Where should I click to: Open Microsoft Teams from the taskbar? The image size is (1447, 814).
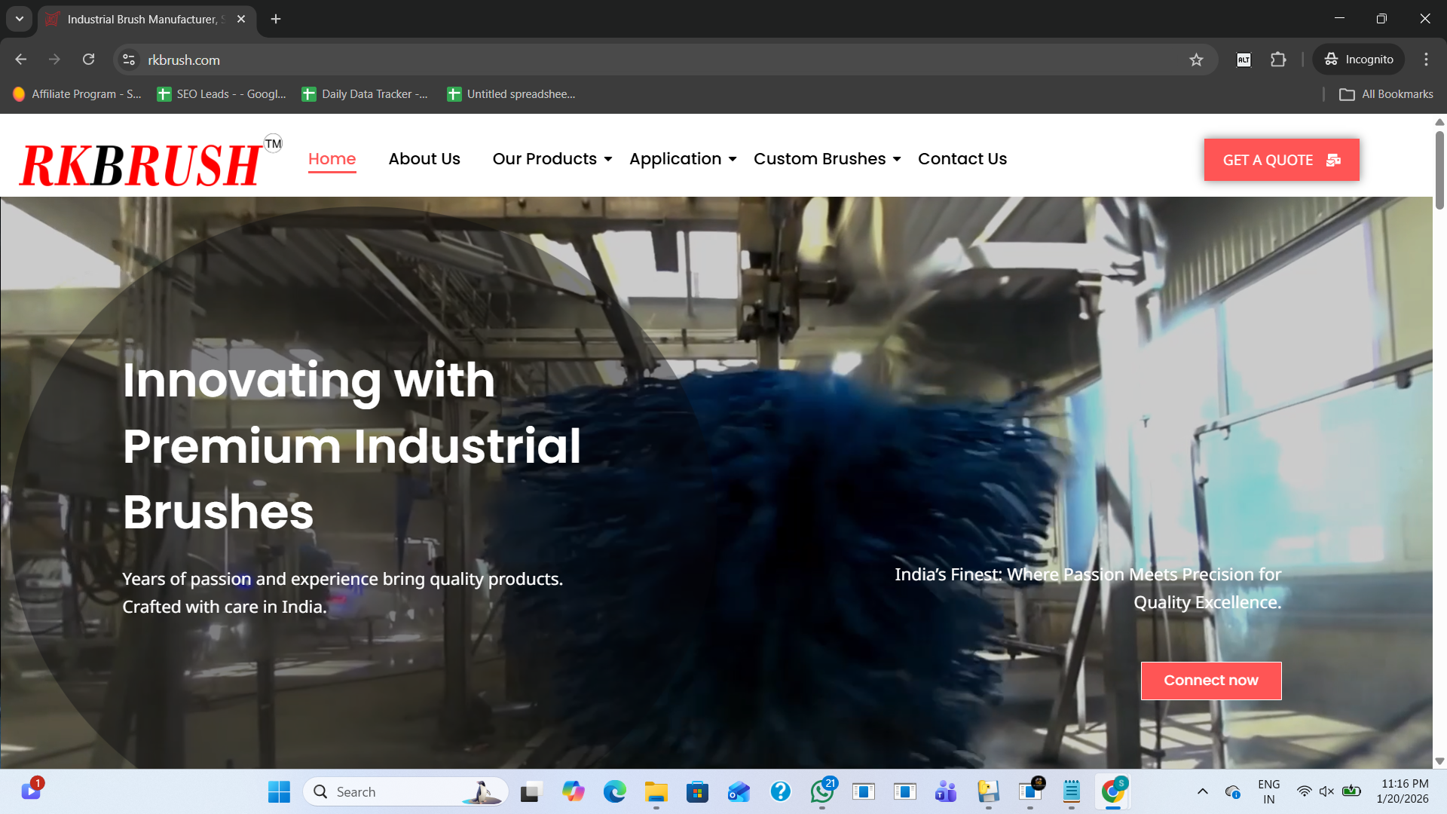click(x=945, y=791)
